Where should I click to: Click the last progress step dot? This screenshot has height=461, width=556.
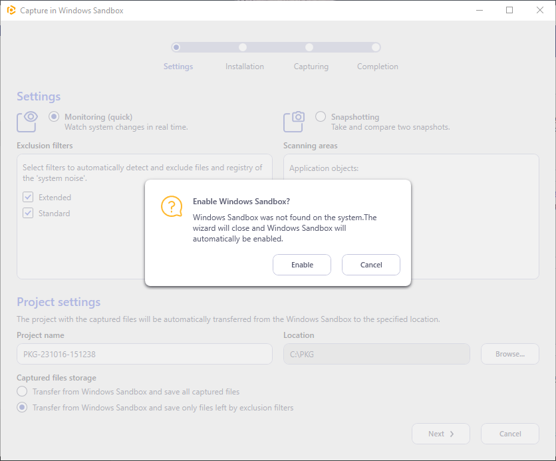(376, 47)
